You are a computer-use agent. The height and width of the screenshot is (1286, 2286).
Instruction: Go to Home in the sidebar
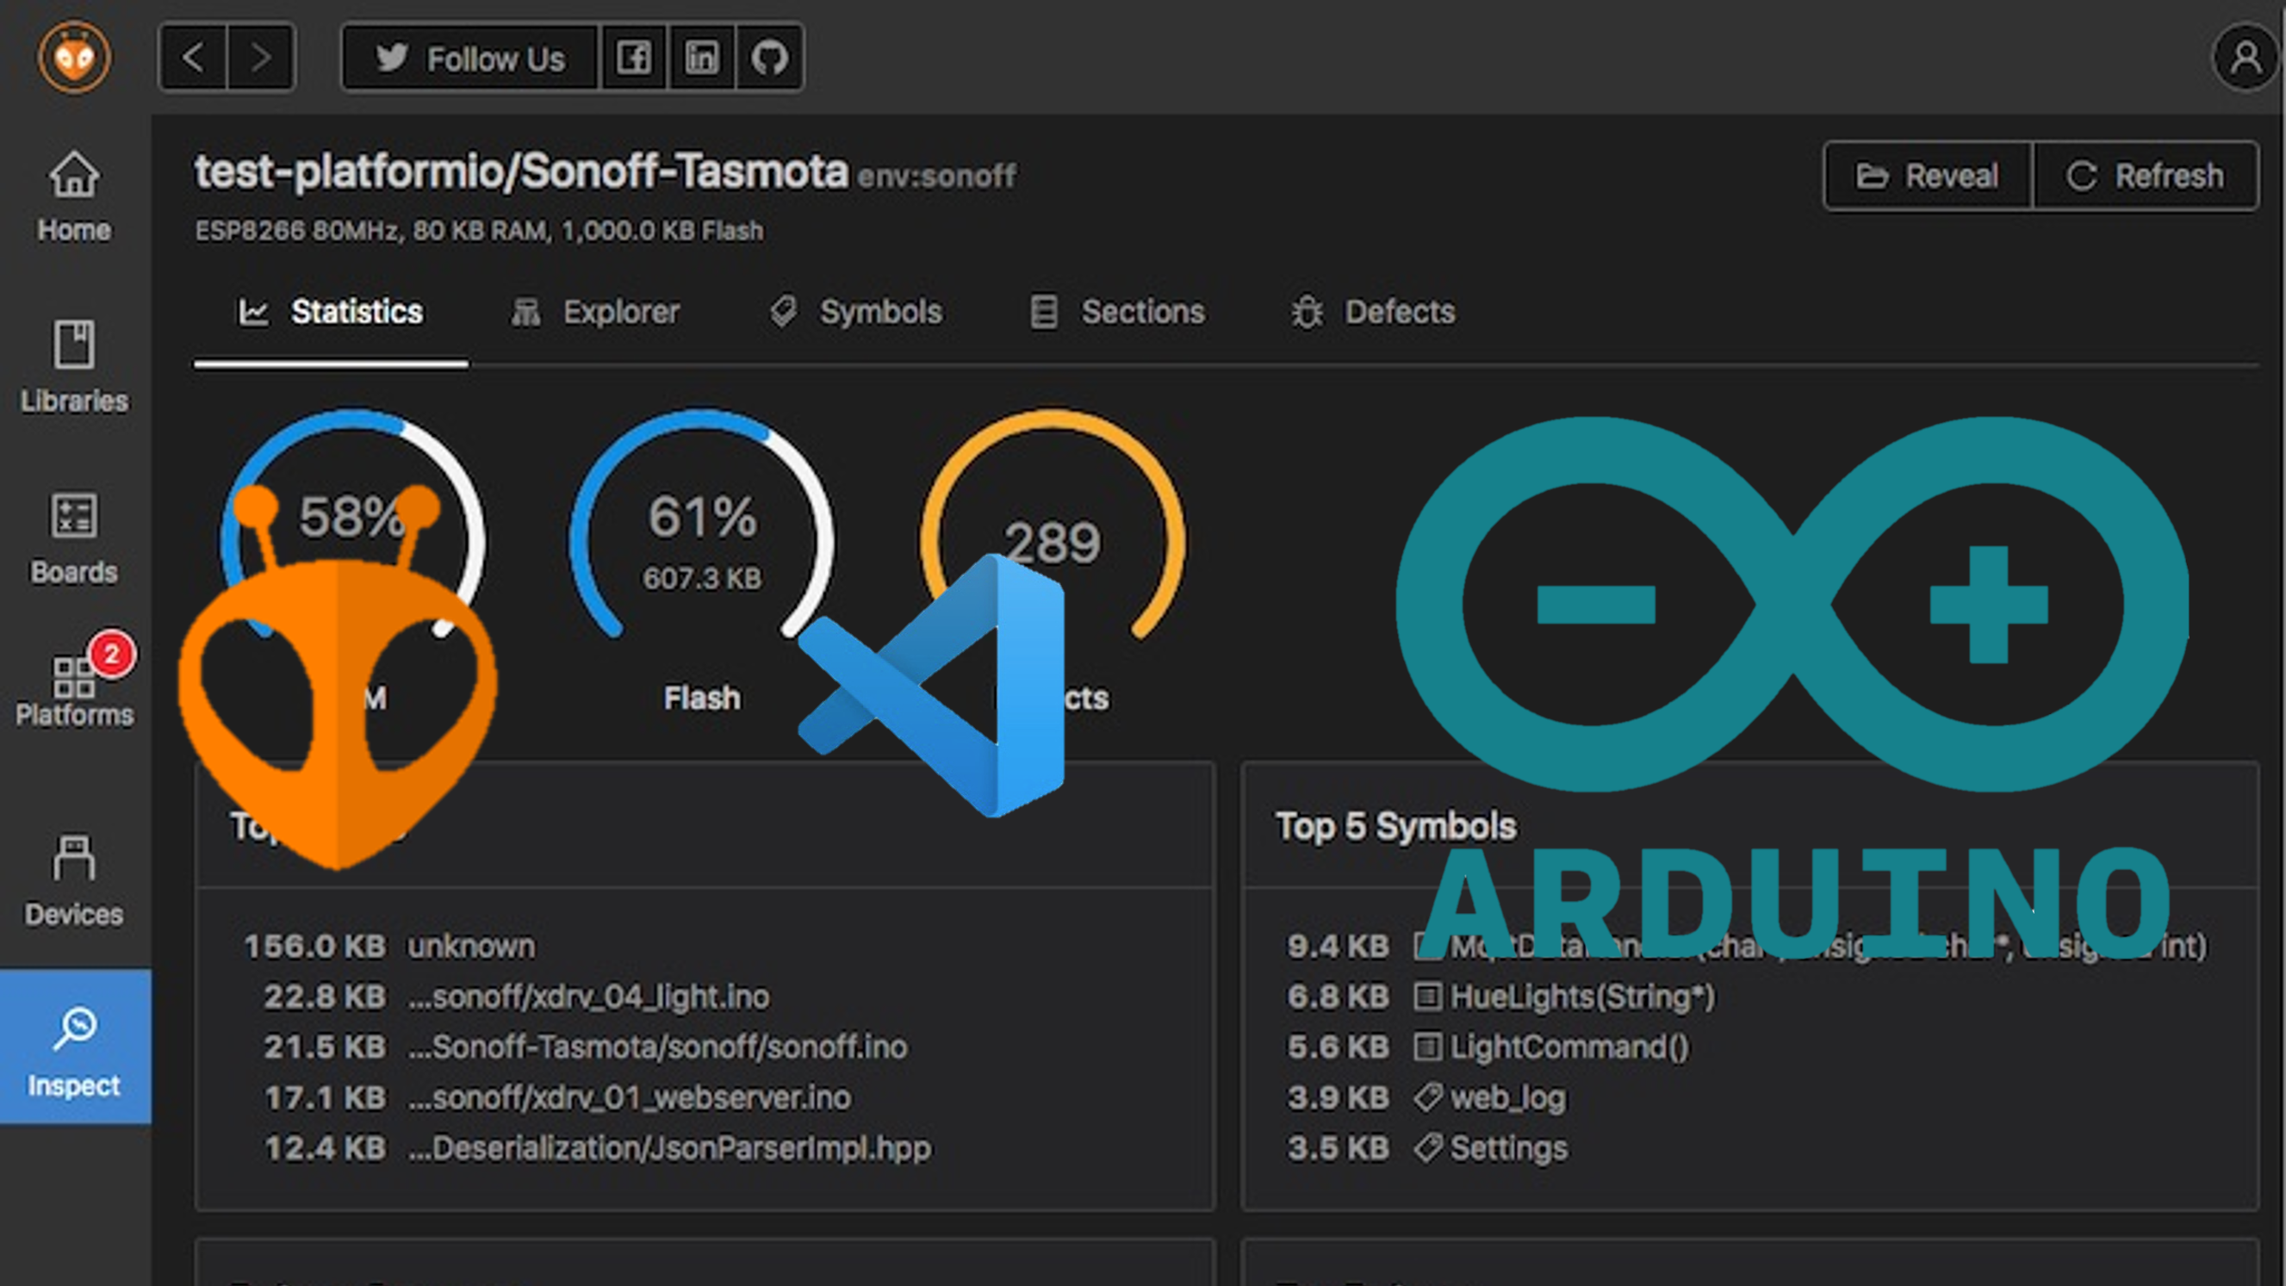75,196
